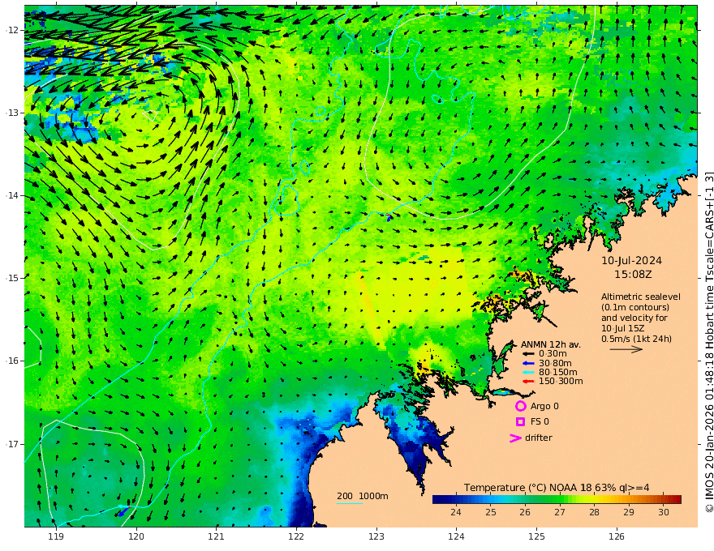Click the 'FS 0' label
714x551 pixels.
(540, 422)
